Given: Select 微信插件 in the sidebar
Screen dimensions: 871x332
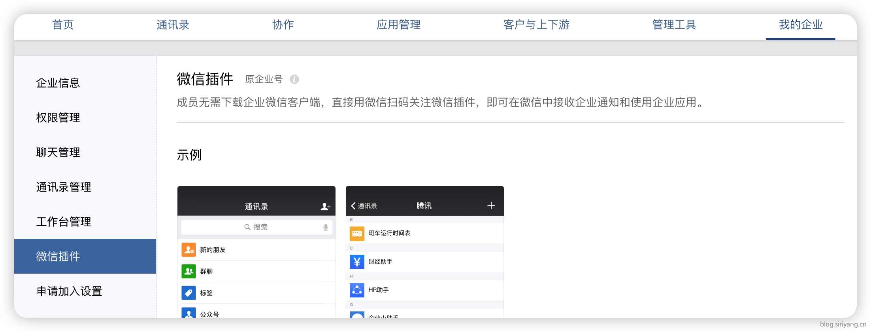Looking at the screenshot, I should point(85,256).
